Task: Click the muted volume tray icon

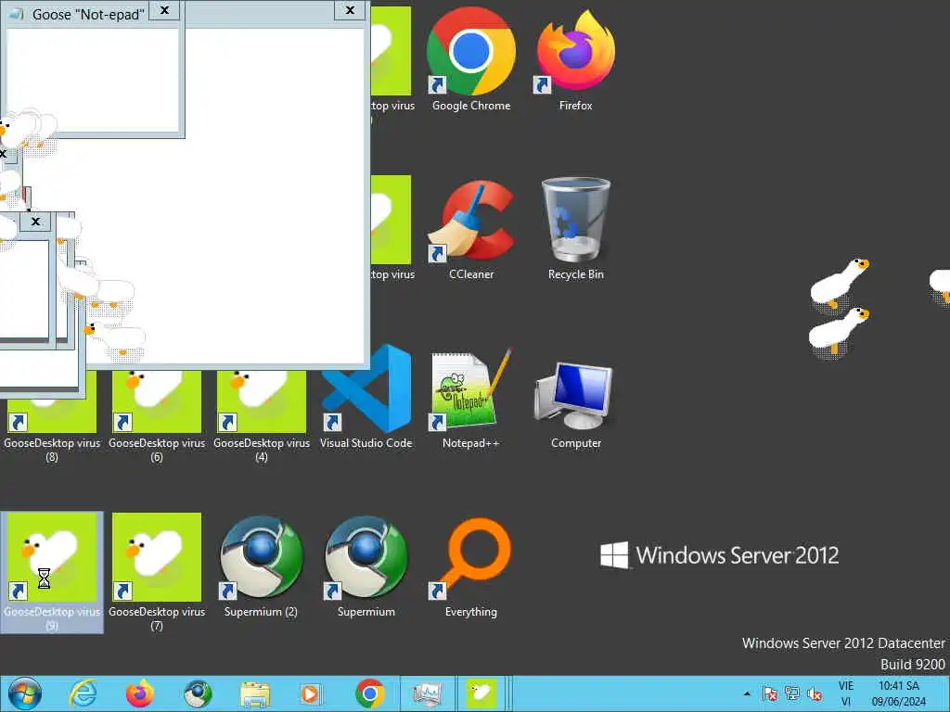Action: pyautogui.click(x=815, y=693)
